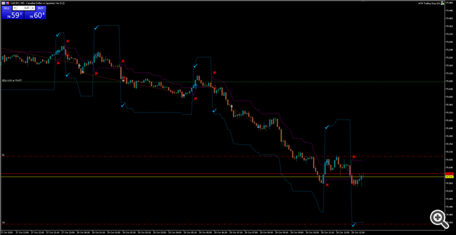This screenshot has height=235, width=456.
Task: Click the blue checkmark on the TP line
Action: [354, 224]
